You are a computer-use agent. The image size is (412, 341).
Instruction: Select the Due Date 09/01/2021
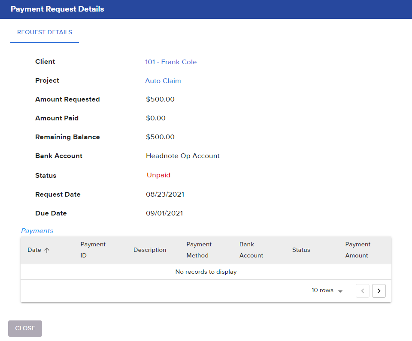click(x=164, y=213)
